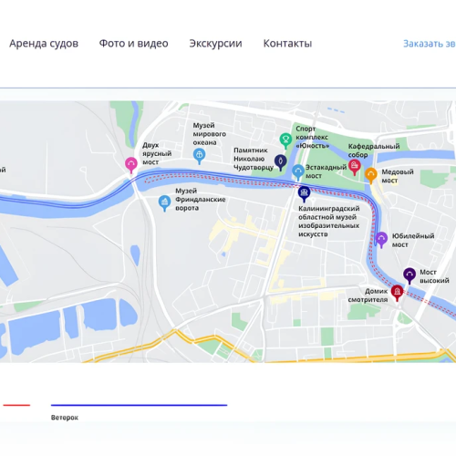Select the Ветерок route tab
456x456 pixels.
click(x=65, y=418)
